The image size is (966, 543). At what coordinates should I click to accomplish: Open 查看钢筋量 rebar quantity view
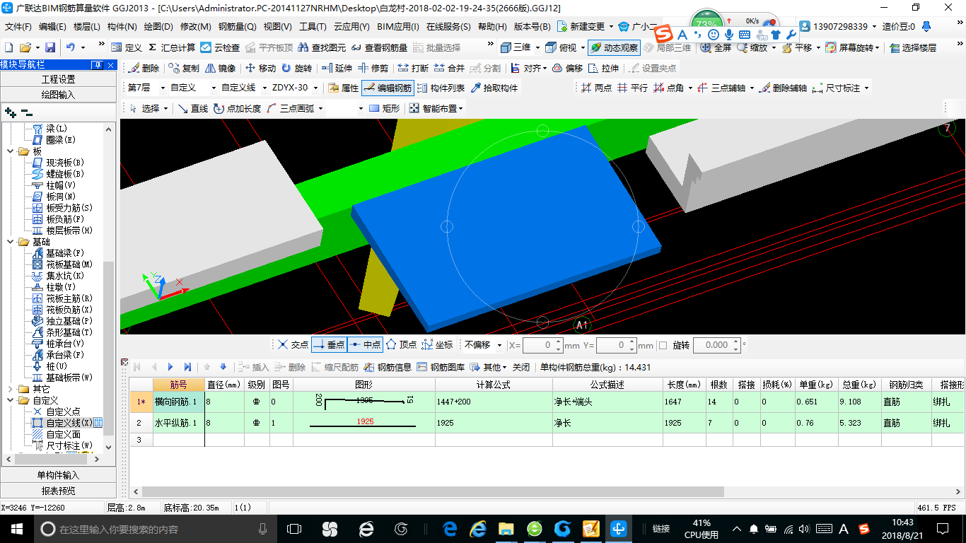point(378,47)
